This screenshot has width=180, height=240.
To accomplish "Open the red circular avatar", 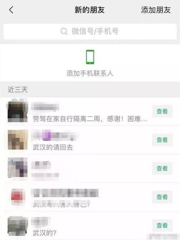I will pyautogui.click(x=17, y=197).
